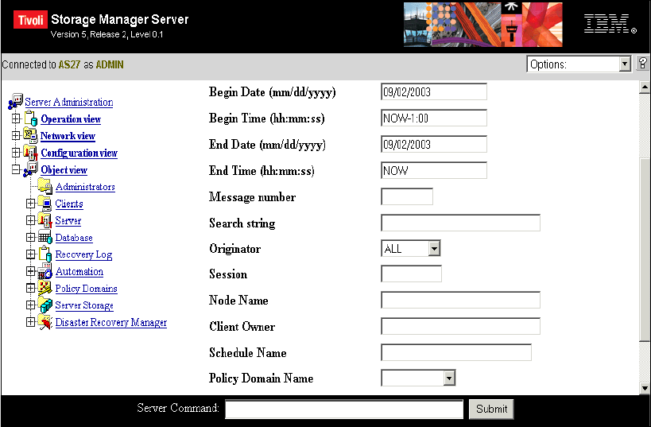Image resolution: width=651 pixels, height=427 pixels.
Task: Open the Database link
Action: tap(74, 238)
